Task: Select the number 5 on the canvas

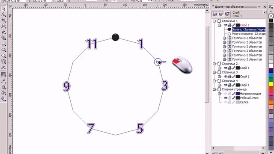Action: click(140, 128)
